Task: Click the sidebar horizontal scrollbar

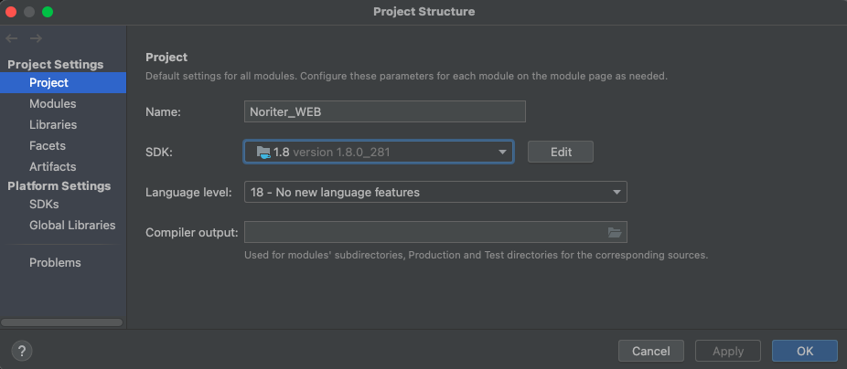Action: [x=62, y=322]
